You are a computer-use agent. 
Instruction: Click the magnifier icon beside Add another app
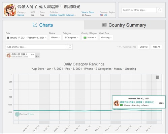tap(70, 47)
